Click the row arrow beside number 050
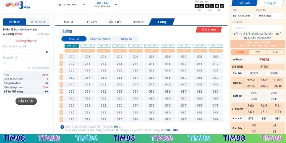This screenshot has width=286, height=143. 61,92
